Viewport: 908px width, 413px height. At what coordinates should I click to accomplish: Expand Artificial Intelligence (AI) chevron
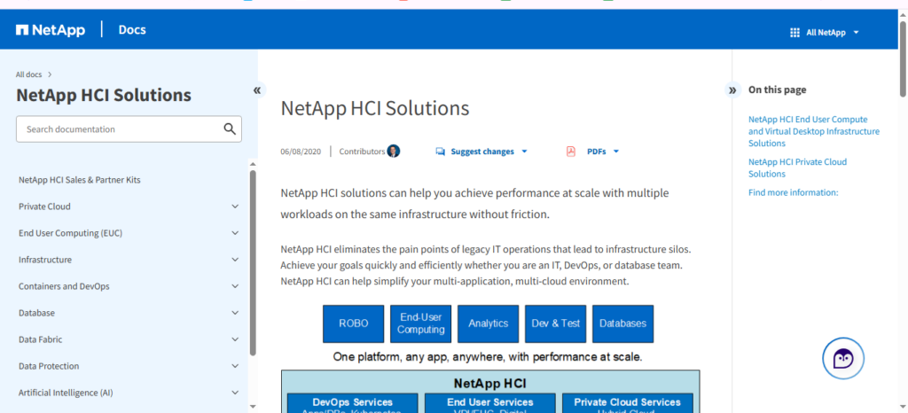pyautogui.click(x=235, y=393)
